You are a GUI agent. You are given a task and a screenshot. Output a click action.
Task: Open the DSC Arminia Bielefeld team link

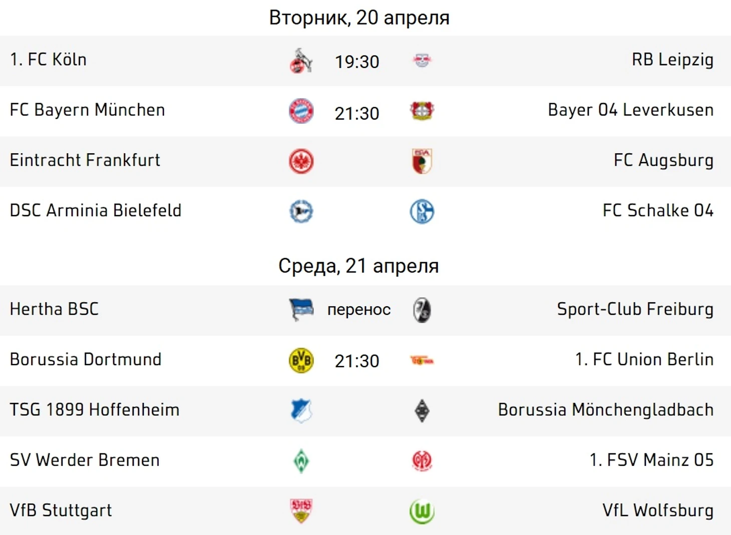point(96,211)
